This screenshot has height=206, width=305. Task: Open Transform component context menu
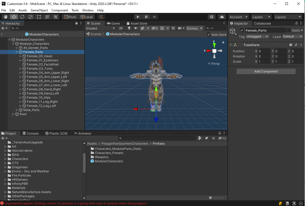coord(301,45)
